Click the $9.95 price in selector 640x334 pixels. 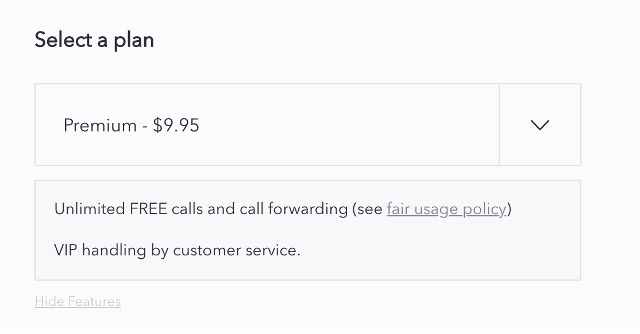pos(176,125)
